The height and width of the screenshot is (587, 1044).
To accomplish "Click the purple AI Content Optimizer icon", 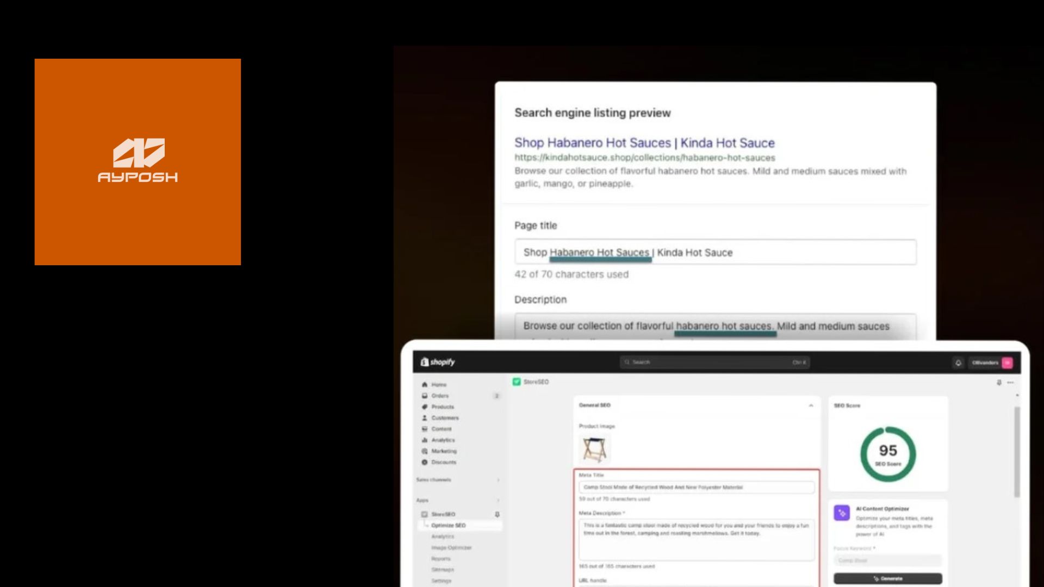I will coord(842,513).
